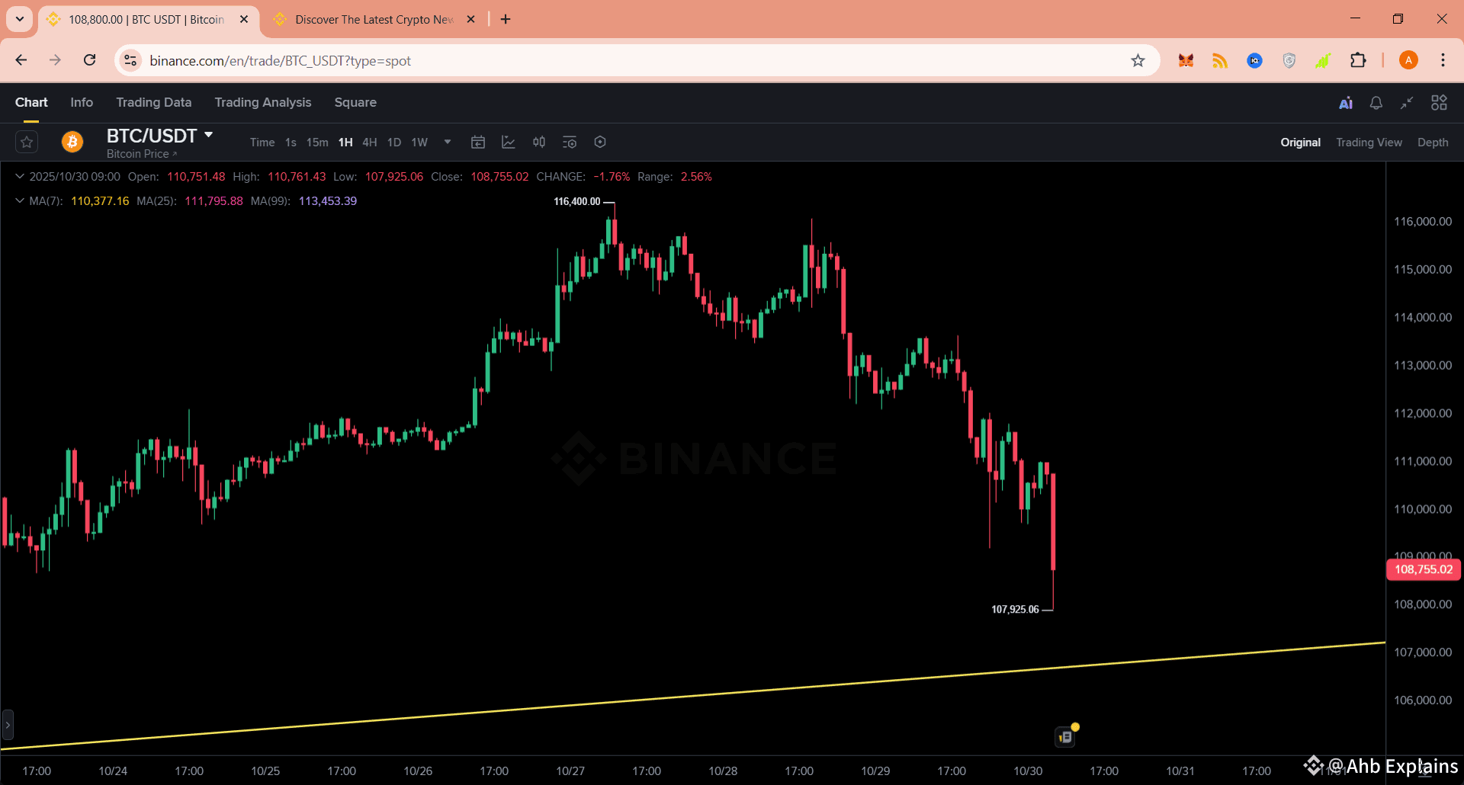This screenshot has width=1464, height=785.
Task: Open the price alert bell icon
Action: click(x=1376, y=103)
